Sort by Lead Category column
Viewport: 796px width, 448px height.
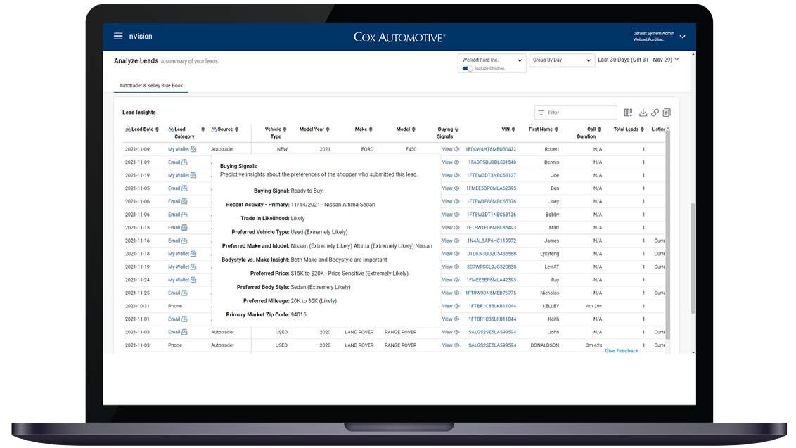coord(203,129)
